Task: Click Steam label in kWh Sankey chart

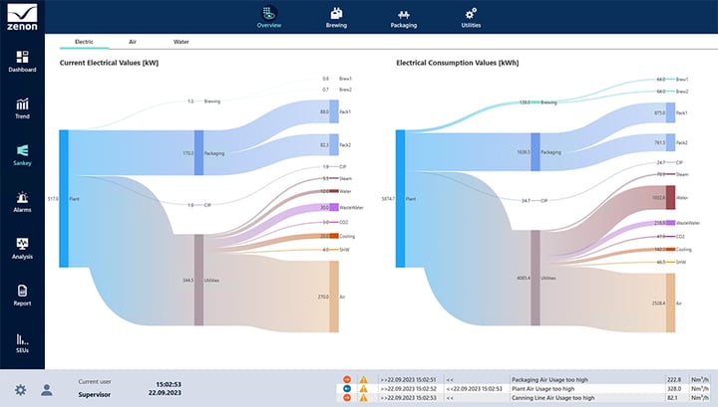Action: pyautogui.click(x=682, y=174)
